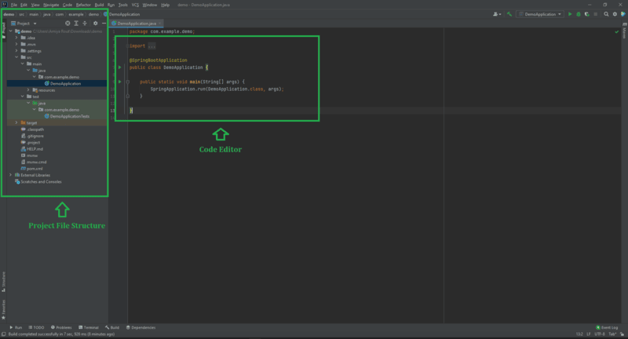The height and width of the screenshot is (339, 628).
Task: Click UTF-8 encoding in status bar
Action: 600,334
